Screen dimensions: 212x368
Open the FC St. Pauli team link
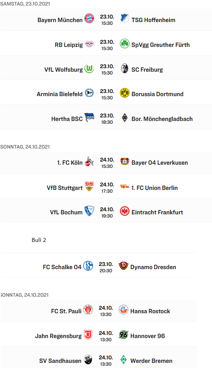(66, 311)
